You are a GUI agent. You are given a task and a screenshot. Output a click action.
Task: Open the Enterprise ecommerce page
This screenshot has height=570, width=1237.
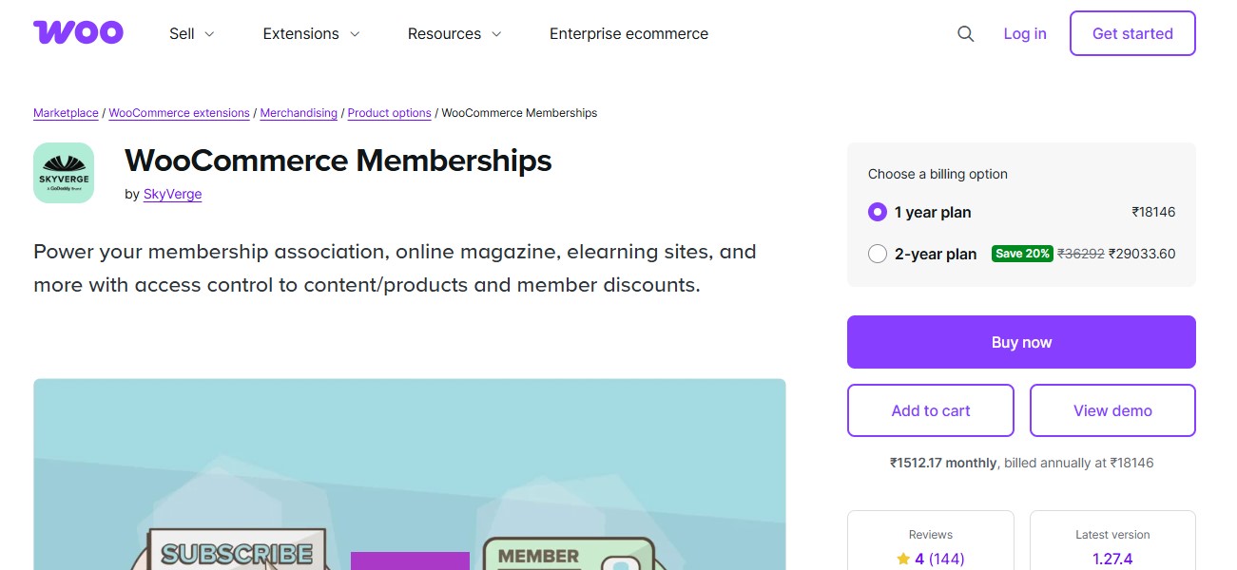(628, 33)
